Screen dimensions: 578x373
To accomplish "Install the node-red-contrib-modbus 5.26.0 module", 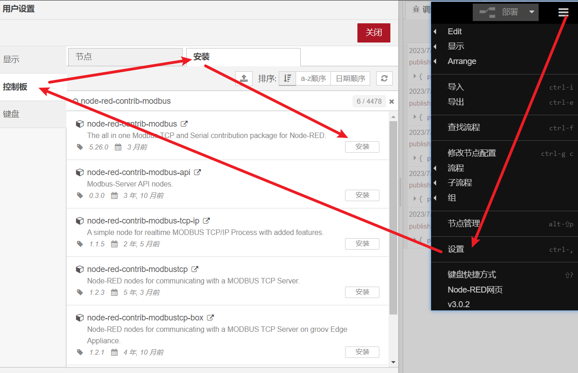I will [x=362, y=147].
